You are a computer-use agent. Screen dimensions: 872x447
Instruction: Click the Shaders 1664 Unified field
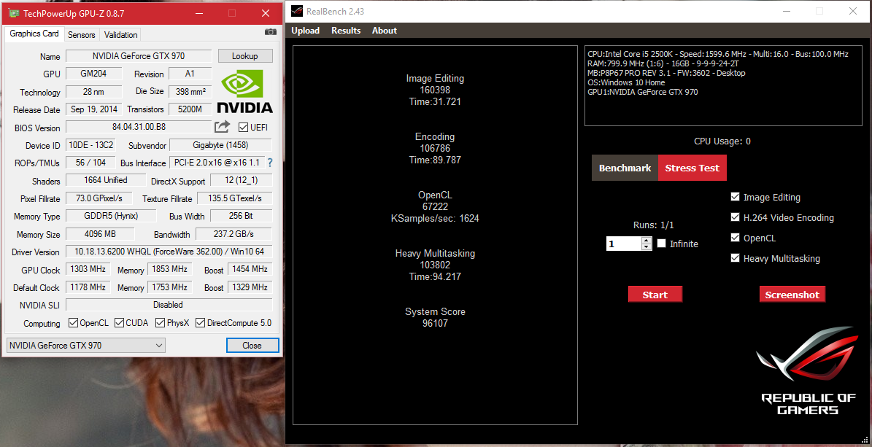(105, 180)
